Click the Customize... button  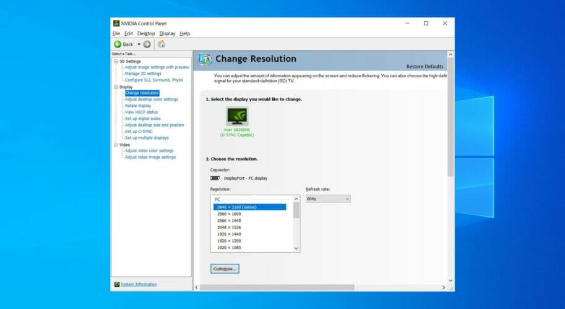[x=225, y=269]
